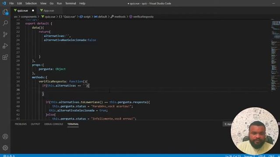Image resolution: width=280 pixels, height=157 pixels.
Task: Open the Run menu
Action: click(x=59, y=3)
